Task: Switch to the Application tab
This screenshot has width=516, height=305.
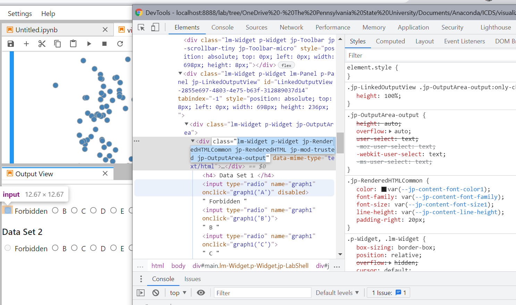Action: point(413,27)
